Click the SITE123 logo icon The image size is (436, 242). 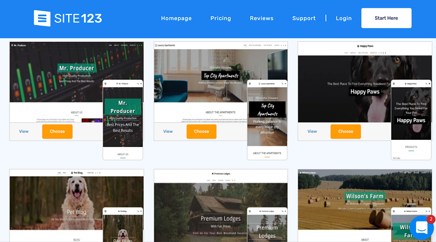42,18
